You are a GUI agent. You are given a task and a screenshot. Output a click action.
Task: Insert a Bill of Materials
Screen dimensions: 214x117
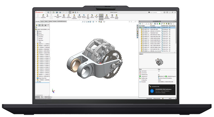92,16
